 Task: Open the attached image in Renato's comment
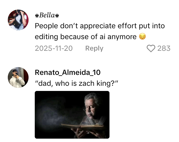coord(72,115)
